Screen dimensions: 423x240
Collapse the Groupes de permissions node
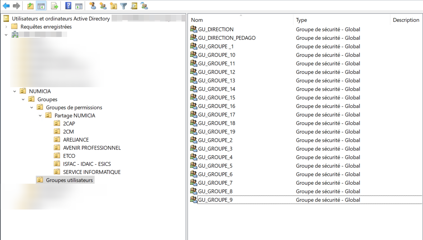(x=32, y=107)
